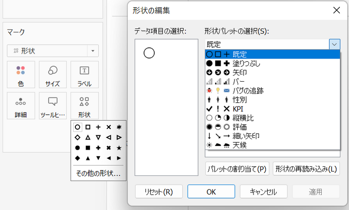Choose the KPI palette option
This screenshot has width=349, height=210.
273,109
